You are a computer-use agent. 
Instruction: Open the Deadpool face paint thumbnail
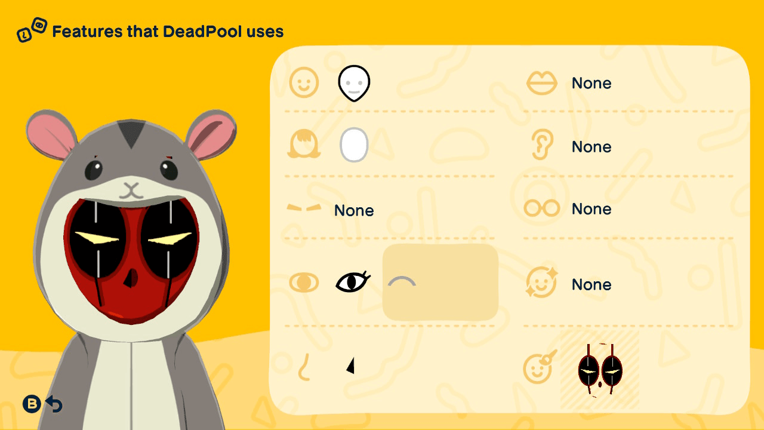tap(600, 370)
